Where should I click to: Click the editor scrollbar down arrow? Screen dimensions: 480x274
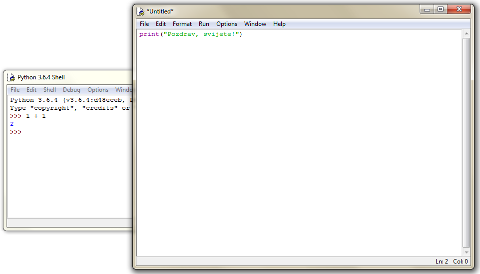pos(466,253)
